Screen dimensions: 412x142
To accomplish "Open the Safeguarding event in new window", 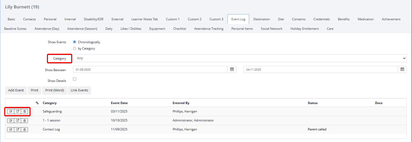I will point(18,111).
